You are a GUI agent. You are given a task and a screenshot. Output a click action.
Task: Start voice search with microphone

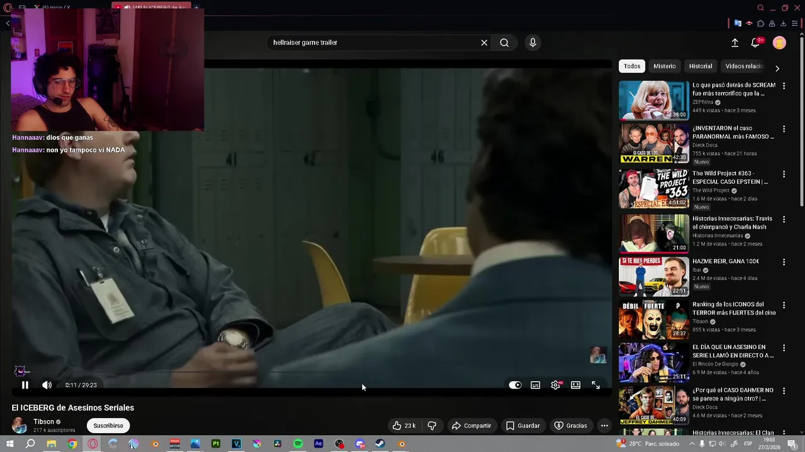(x=533, y=43)
